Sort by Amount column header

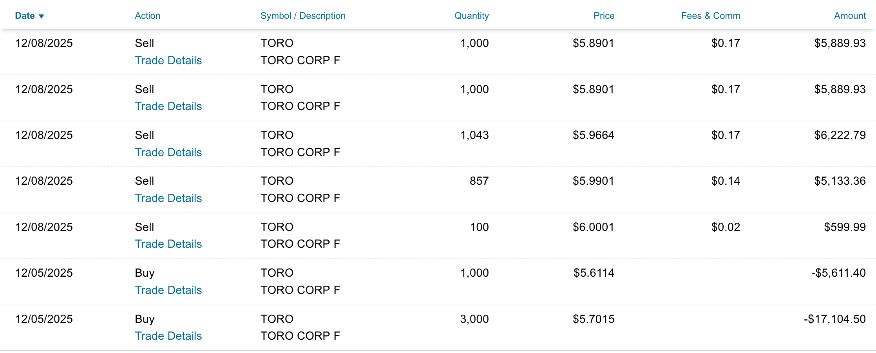point(849,16)
